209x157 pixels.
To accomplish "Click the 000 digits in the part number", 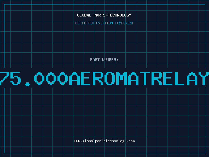I will click(51, 79).
